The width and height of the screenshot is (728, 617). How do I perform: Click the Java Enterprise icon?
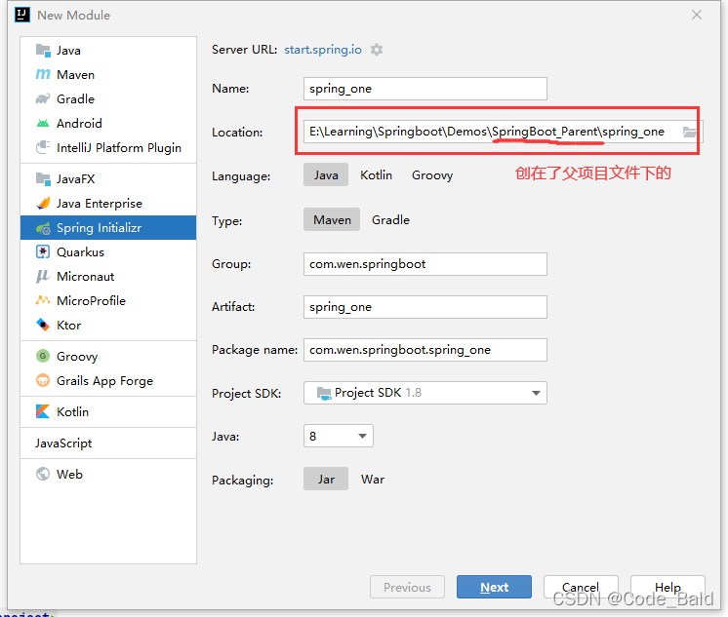coord(43,203)
